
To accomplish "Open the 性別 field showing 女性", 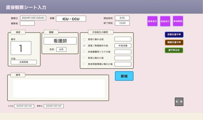I will point(61,49).
